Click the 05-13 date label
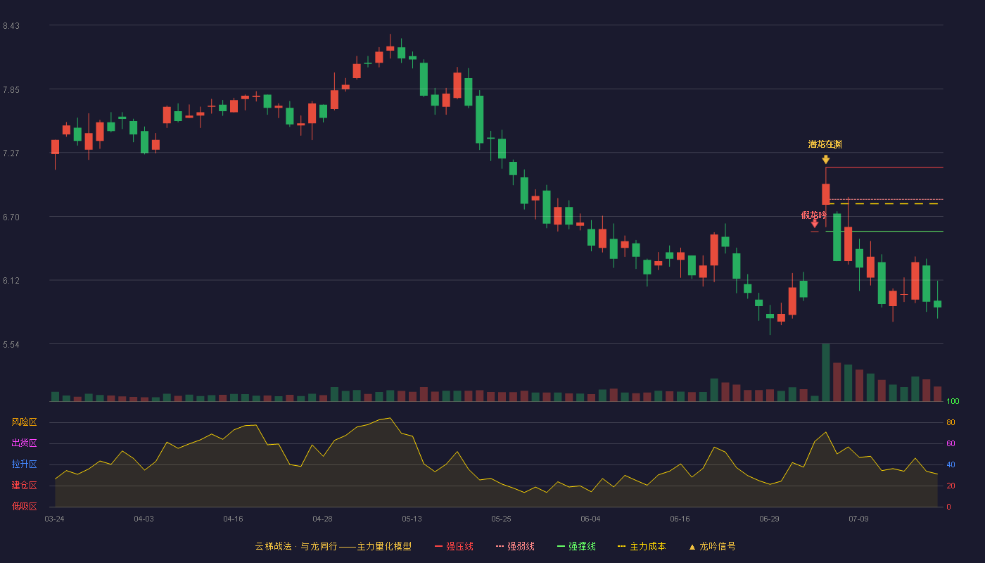Viewport: 985px width, 563px height. tap(412, 519)
